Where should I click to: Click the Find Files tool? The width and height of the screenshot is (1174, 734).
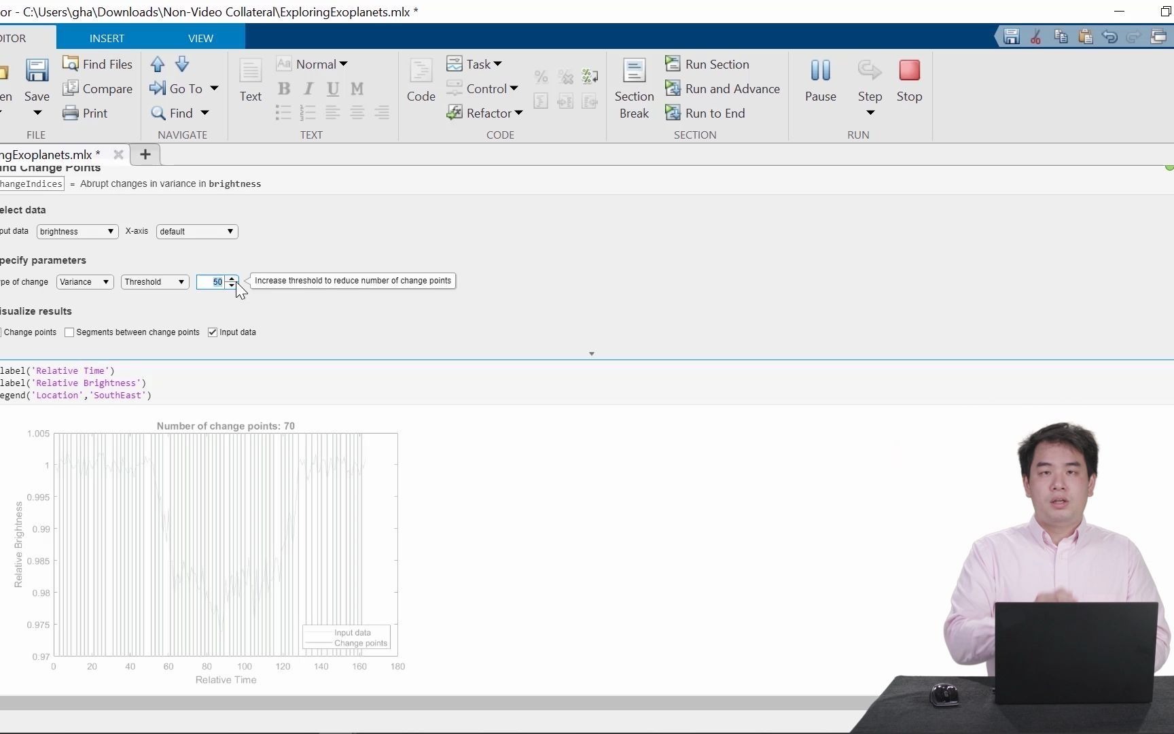click(98, 63)
